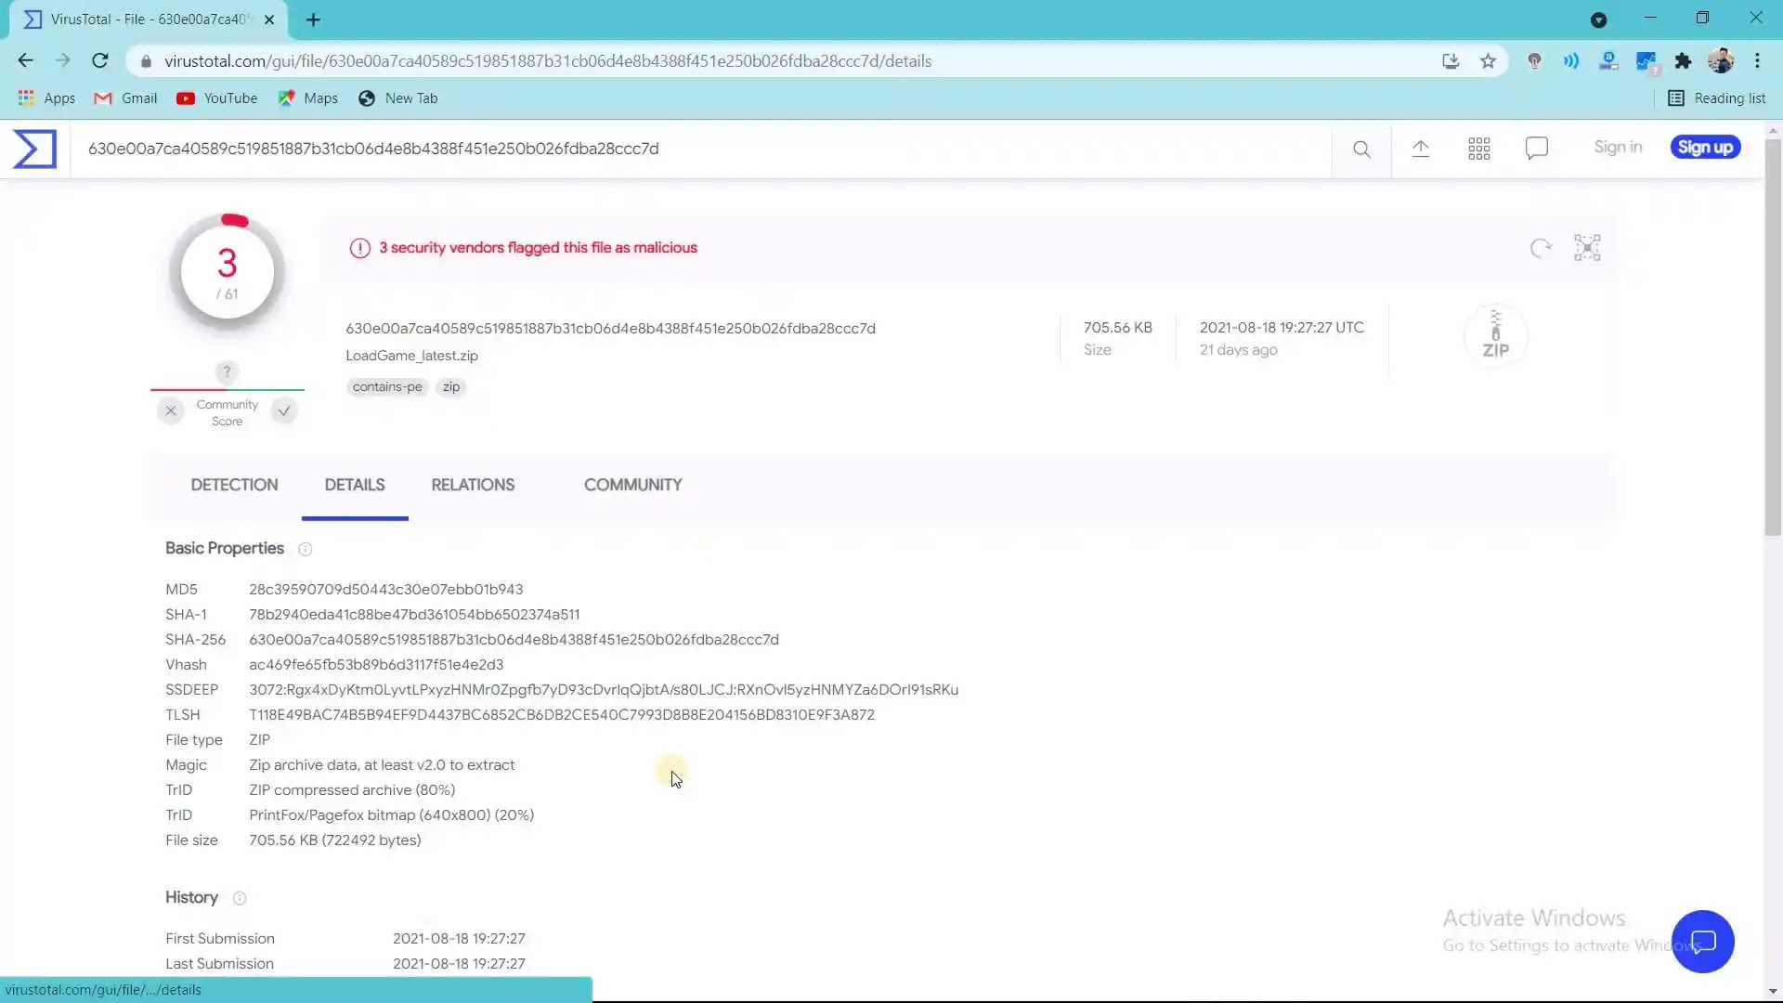Open the upload file icon
Screen dimensions: 1783x1003
[x=1420, y=149]
